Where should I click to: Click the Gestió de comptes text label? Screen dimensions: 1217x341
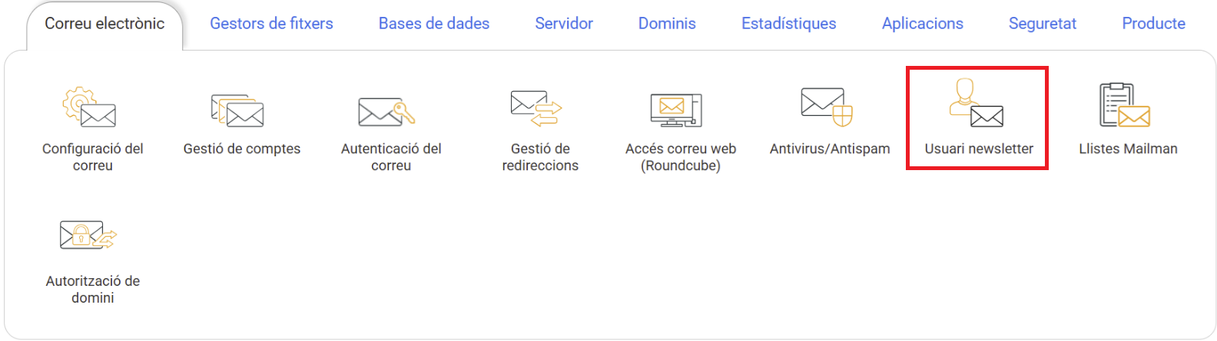242,149
